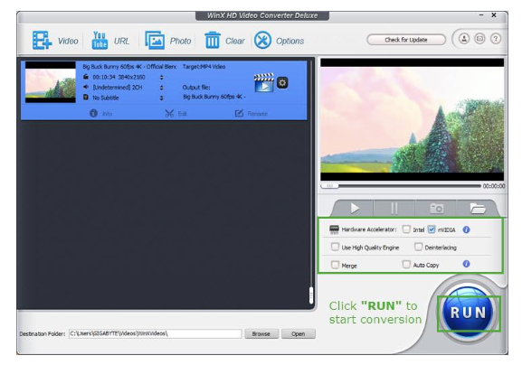Take a snapshot with camera icon
The width and height of the screenshot is (522, 365).
[436, 209]
